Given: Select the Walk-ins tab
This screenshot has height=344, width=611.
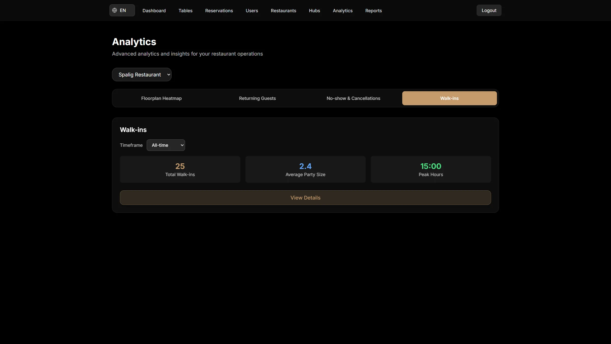Looking at the screenshot, I should (449, 98).
